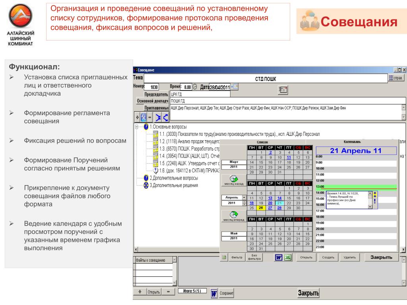Click the table icon of item 1.3 (6570)
Viewport: 407px width, 305px height.
155,149
